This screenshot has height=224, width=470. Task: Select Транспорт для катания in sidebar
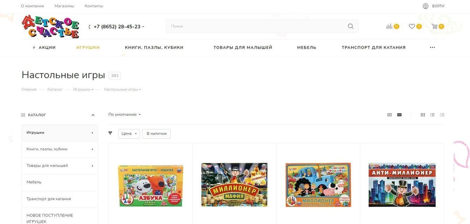click(60, 199)
